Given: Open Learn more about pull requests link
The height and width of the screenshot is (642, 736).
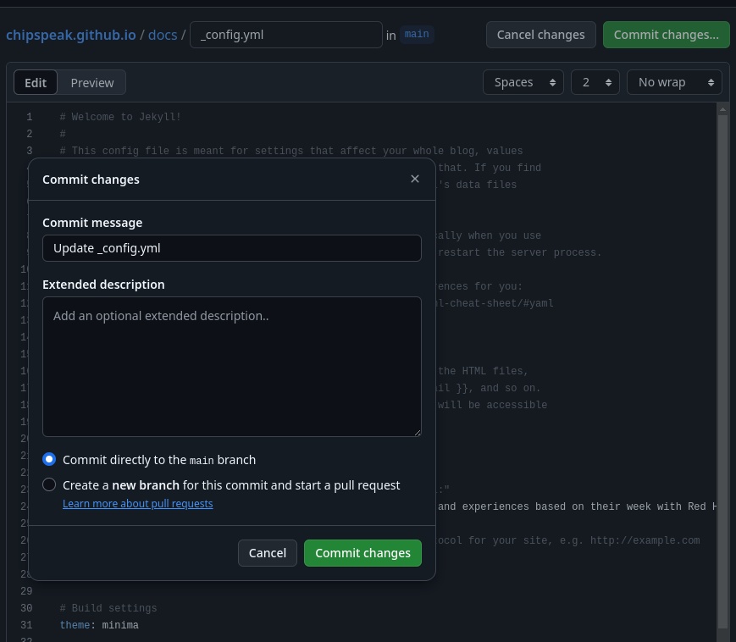Looking at the screenshot, I should [137, 504].
